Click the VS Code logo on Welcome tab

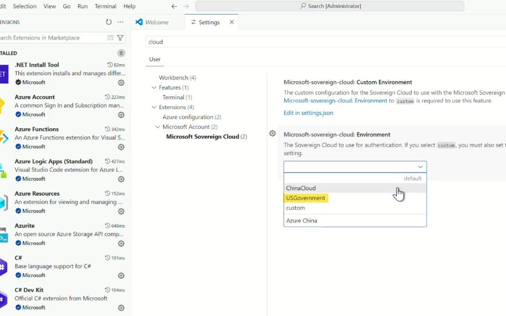[139, 22]
